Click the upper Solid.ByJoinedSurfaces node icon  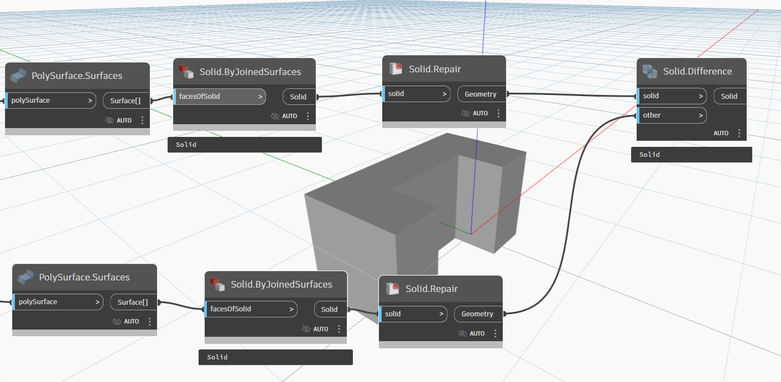click(x=186, y=71)
